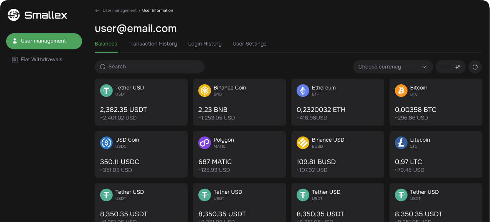Click the MATIC ticker under Polygon
The image size is (490, 222).
tap(220, 146)
